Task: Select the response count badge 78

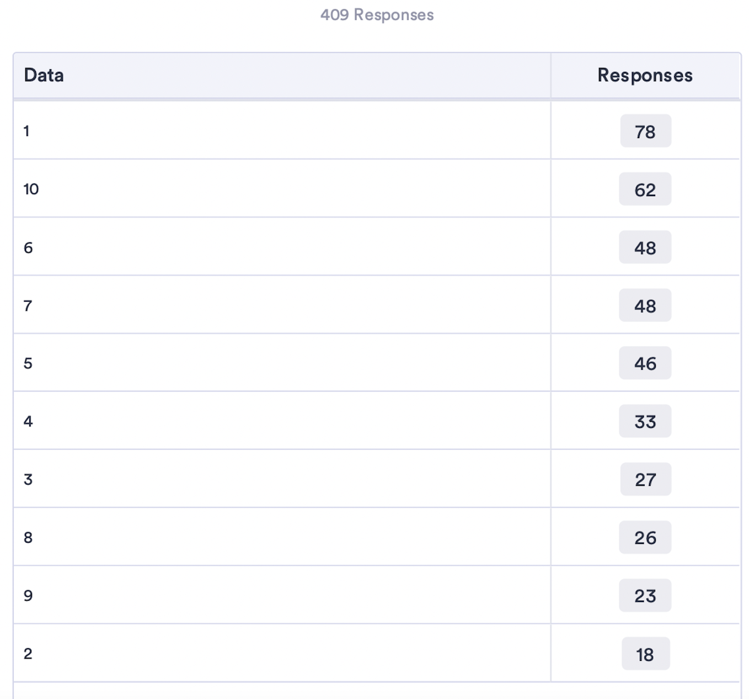Action: pos(645,131)
